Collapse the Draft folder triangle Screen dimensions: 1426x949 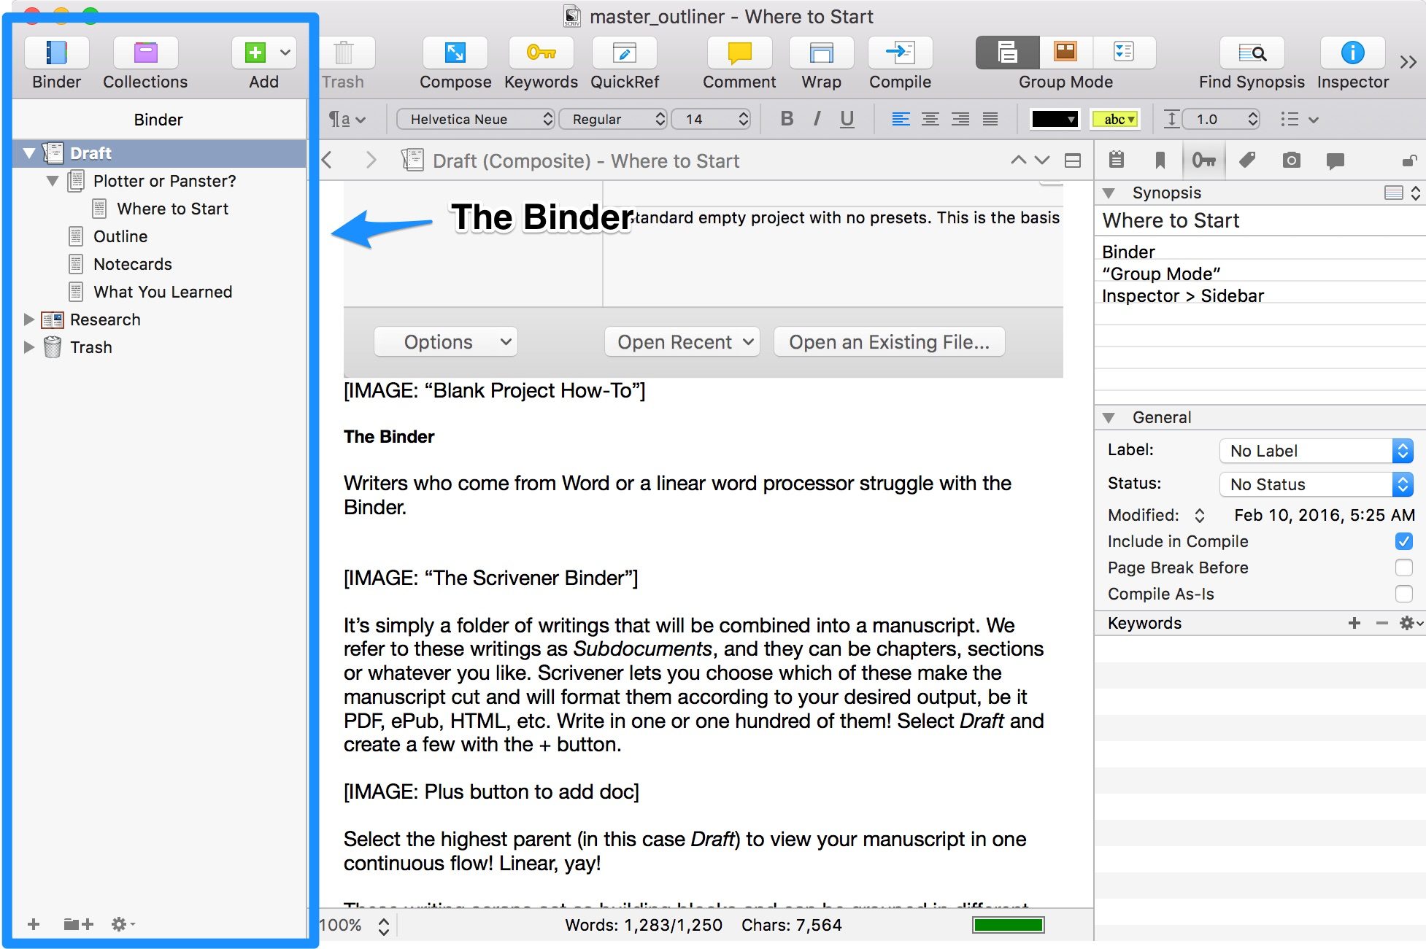pos(29,153)
